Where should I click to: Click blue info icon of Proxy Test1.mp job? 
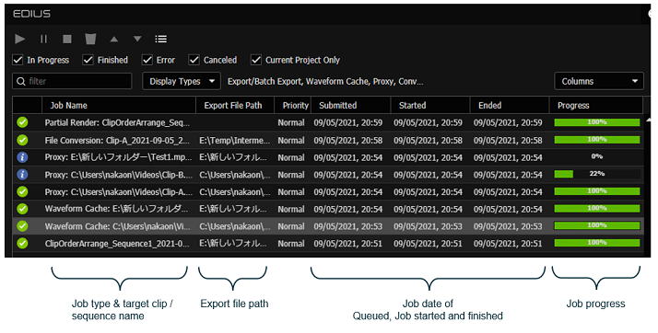22,157
